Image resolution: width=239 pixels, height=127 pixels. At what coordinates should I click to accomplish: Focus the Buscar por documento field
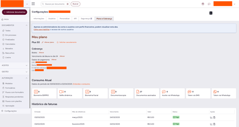(55, 4)
